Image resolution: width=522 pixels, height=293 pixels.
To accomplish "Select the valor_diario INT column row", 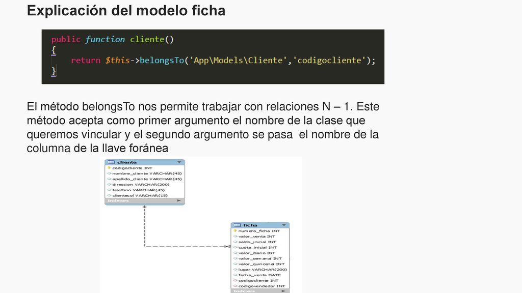I will point(260,253).
